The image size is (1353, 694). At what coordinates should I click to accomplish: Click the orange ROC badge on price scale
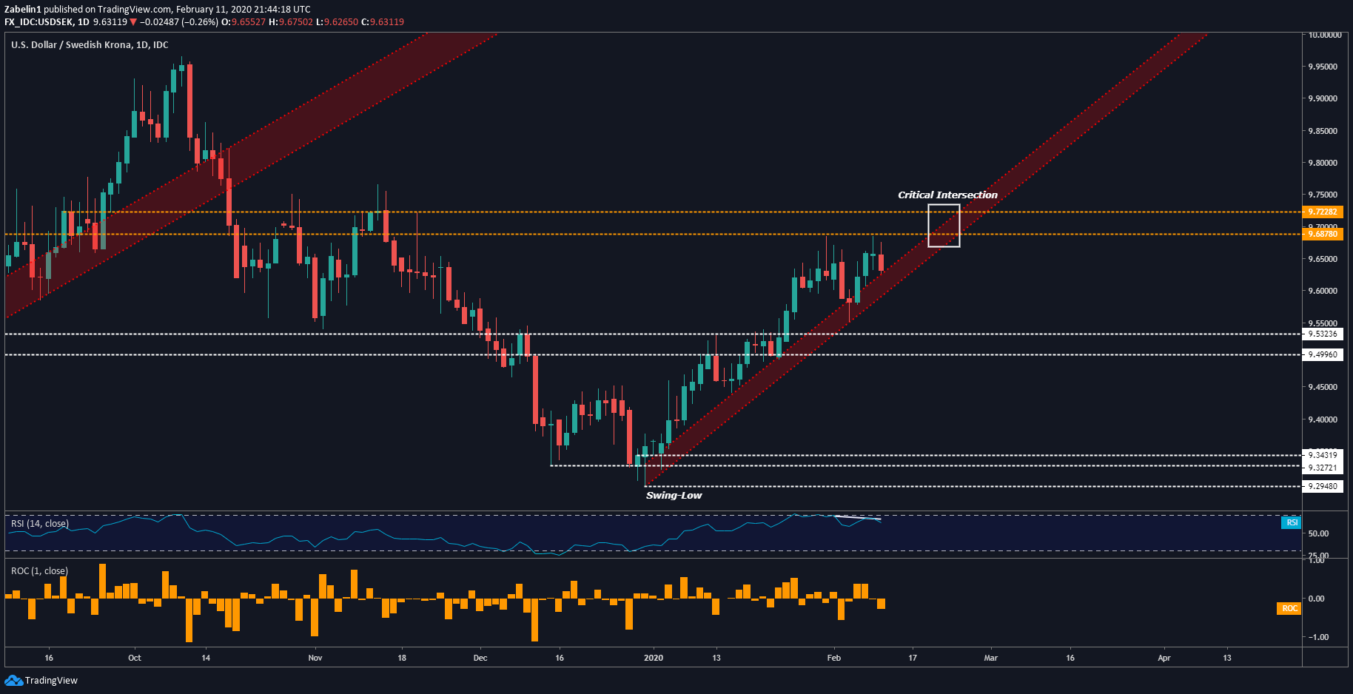[1289, 608]
